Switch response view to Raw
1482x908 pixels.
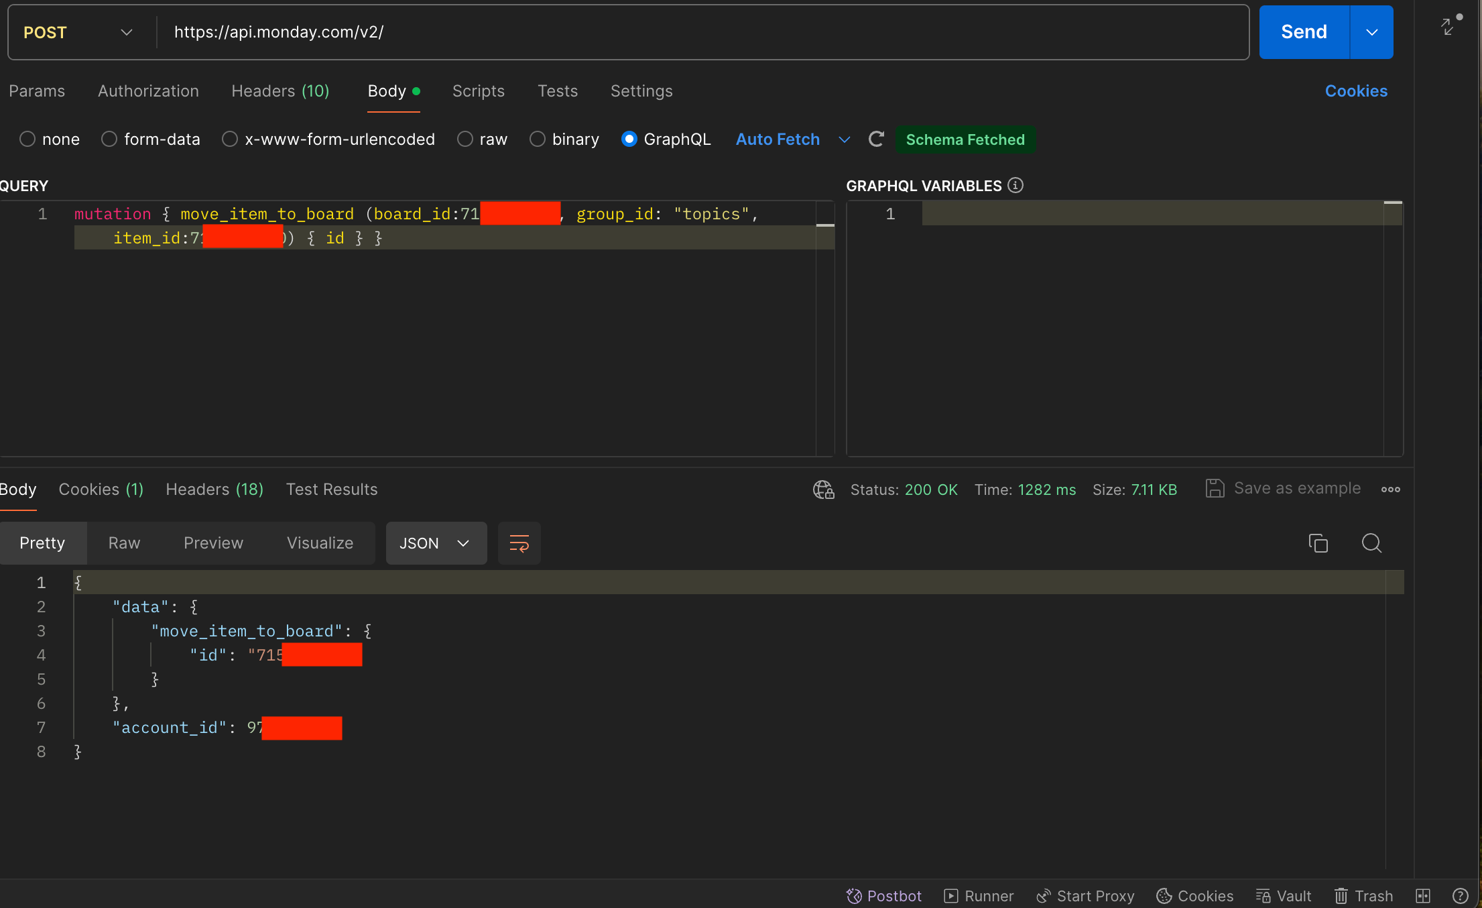[x=125, y=543]
